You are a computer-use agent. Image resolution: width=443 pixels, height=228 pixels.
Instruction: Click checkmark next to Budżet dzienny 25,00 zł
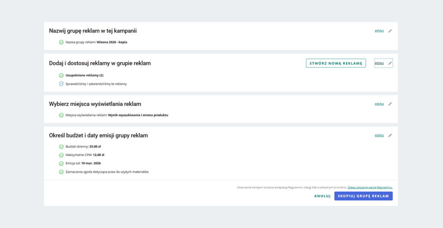[x=61, y=147]
